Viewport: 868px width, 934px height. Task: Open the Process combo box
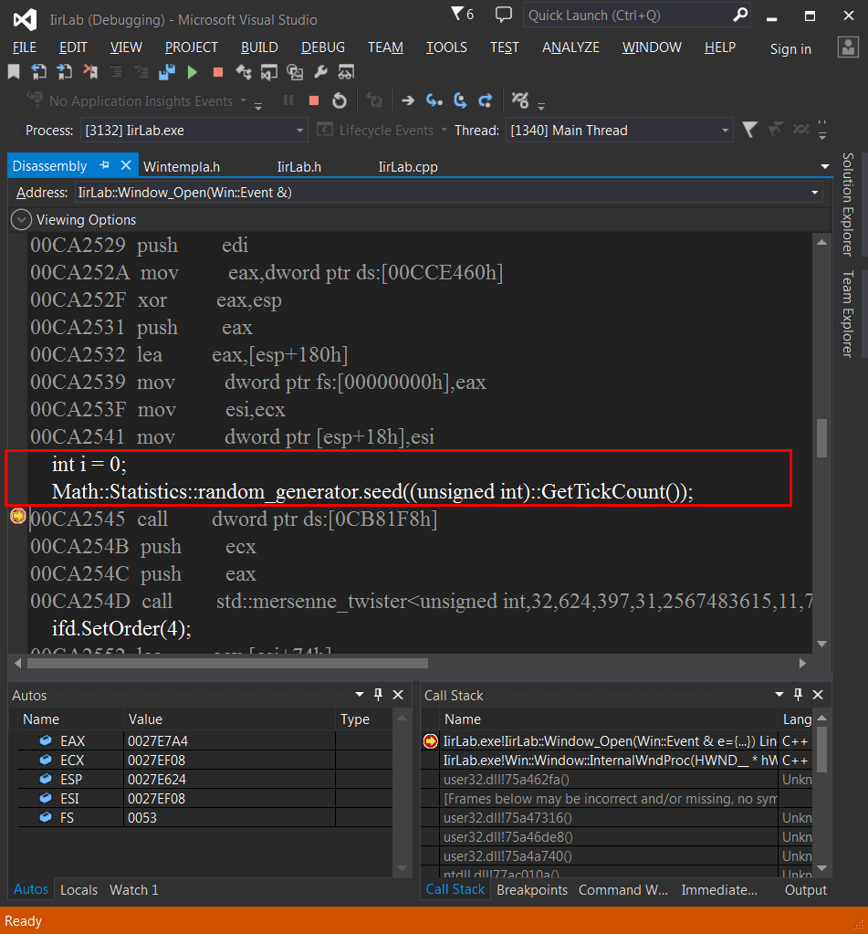coord(194,130)
